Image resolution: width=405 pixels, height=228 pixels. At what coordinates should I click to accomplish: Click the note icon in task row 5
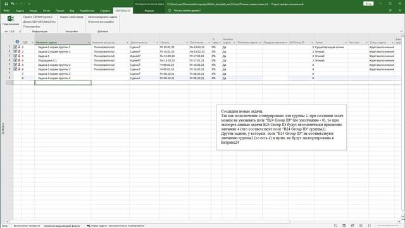point(15,65)
